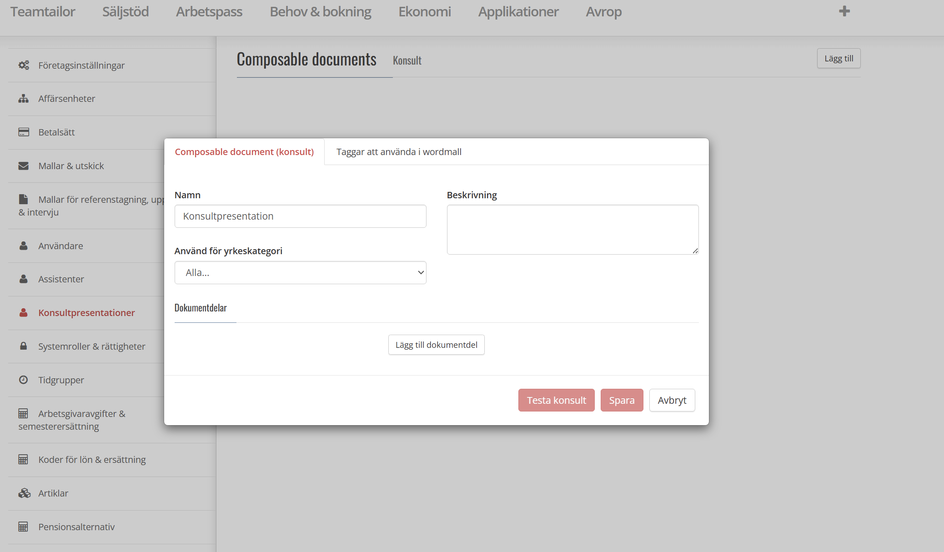
Task: Click the plus icon in top navigation
Action: (x=844, y=11)
